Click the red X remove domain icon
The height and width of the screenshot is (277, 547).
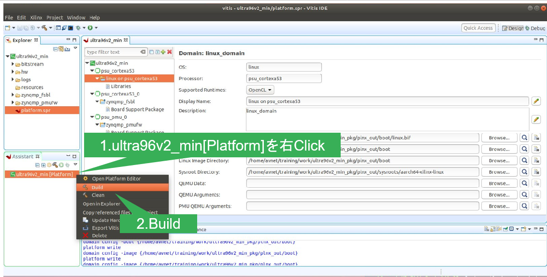click(169, 52)
